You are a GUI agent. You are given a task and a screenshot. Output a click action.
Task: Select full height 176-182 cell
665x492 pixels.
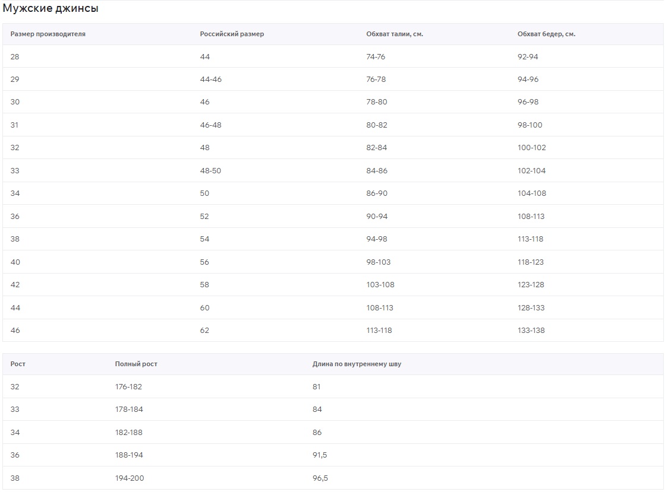click(x=128, y=386)
